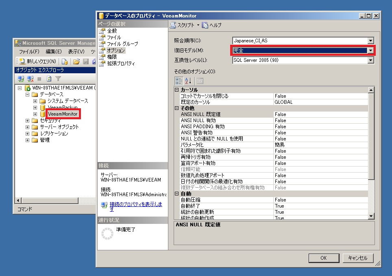Collapse the データベース folder
The image size is (392, 276).
coord(27,94)
